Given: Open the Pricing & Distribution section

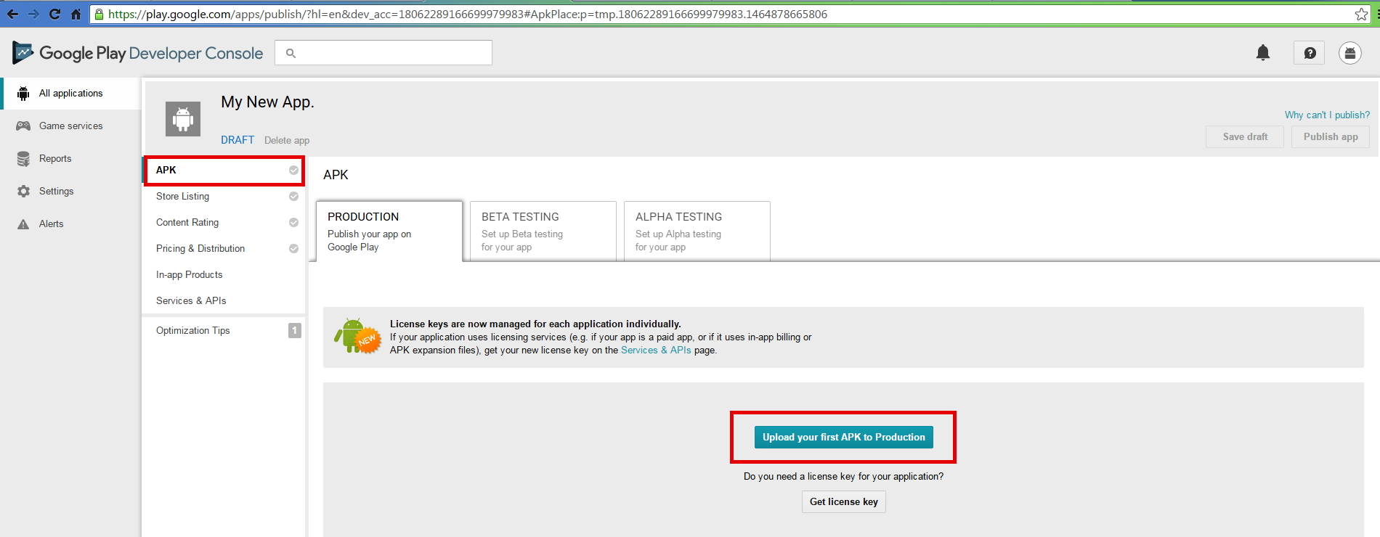Looking at the screenshot, I should [224, 249].
